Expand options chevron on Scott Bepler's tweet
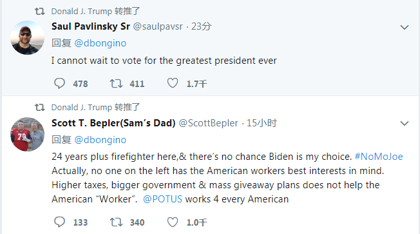The width and height of the screenshot is (420, 234). point(404,123)
